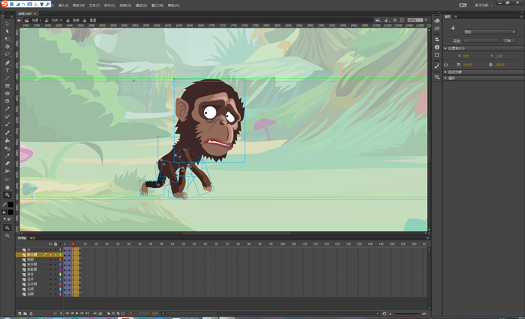Click the go to first frame button
This screenshot has height=319, width=525.
[x=67, y=314]
